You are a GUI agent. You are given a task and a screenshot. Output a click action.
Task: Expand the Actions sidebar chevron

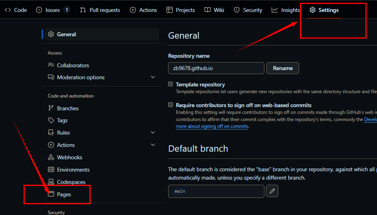point(153,145)
